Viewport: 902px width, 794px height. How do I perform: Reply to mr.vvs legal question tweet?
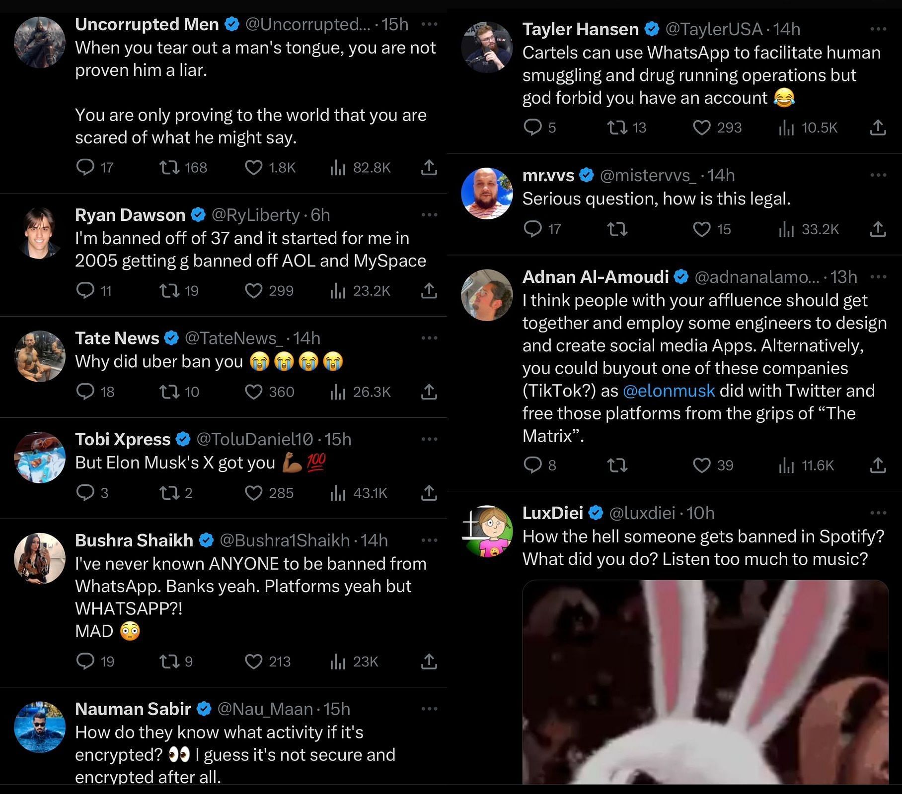point(533,229)
